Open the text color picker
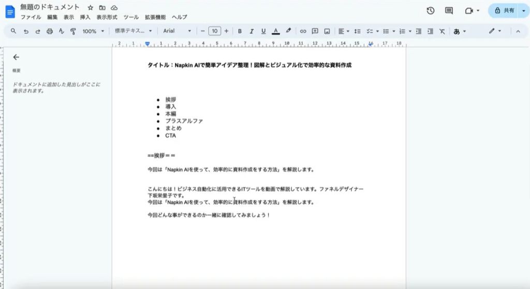The height and width of the screenshot is (289, 530). [x=276, y=31]
